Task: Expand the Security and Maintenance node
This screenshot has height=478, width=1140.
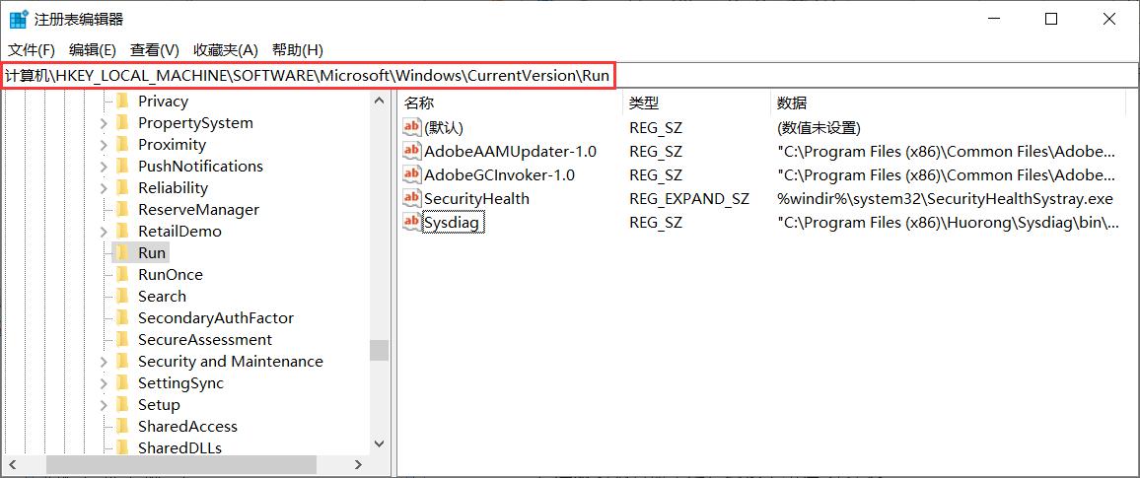Action: pyautogui.click(x=104, y=362)
